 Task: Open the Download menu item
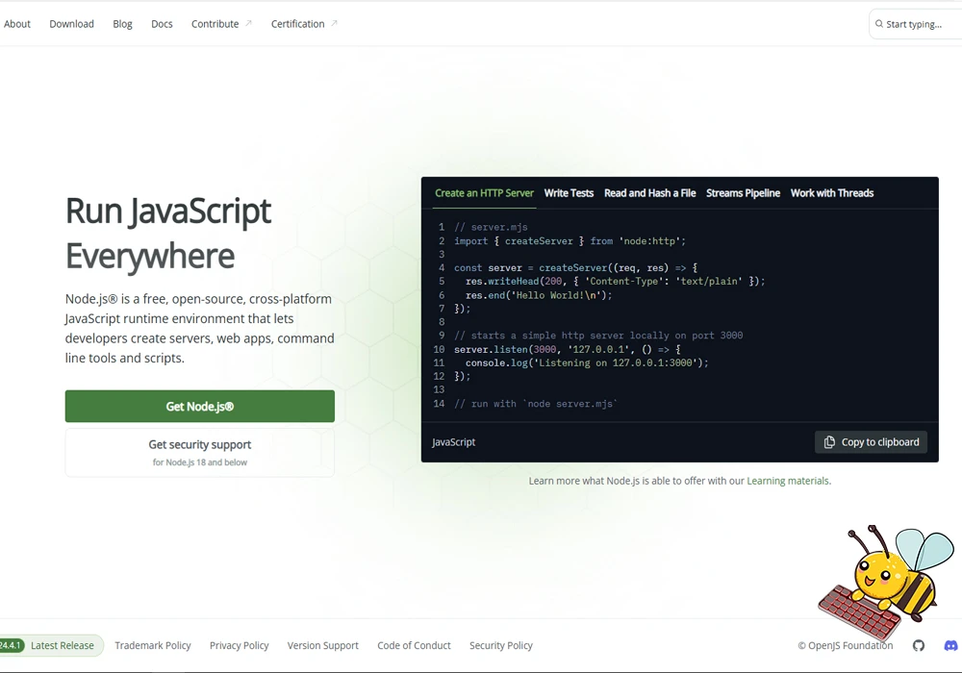72,24
